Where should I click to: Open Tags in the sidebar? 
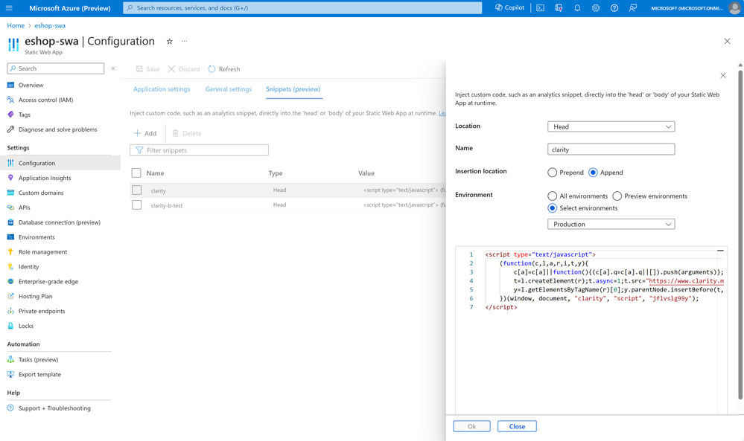(x=24, y=115)
